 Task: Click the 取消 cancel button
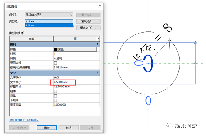68,128
